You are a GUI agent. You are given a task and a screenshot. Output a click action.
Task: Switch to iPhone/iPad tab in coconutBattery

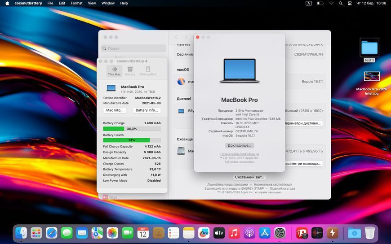click(x=147, y=71)
